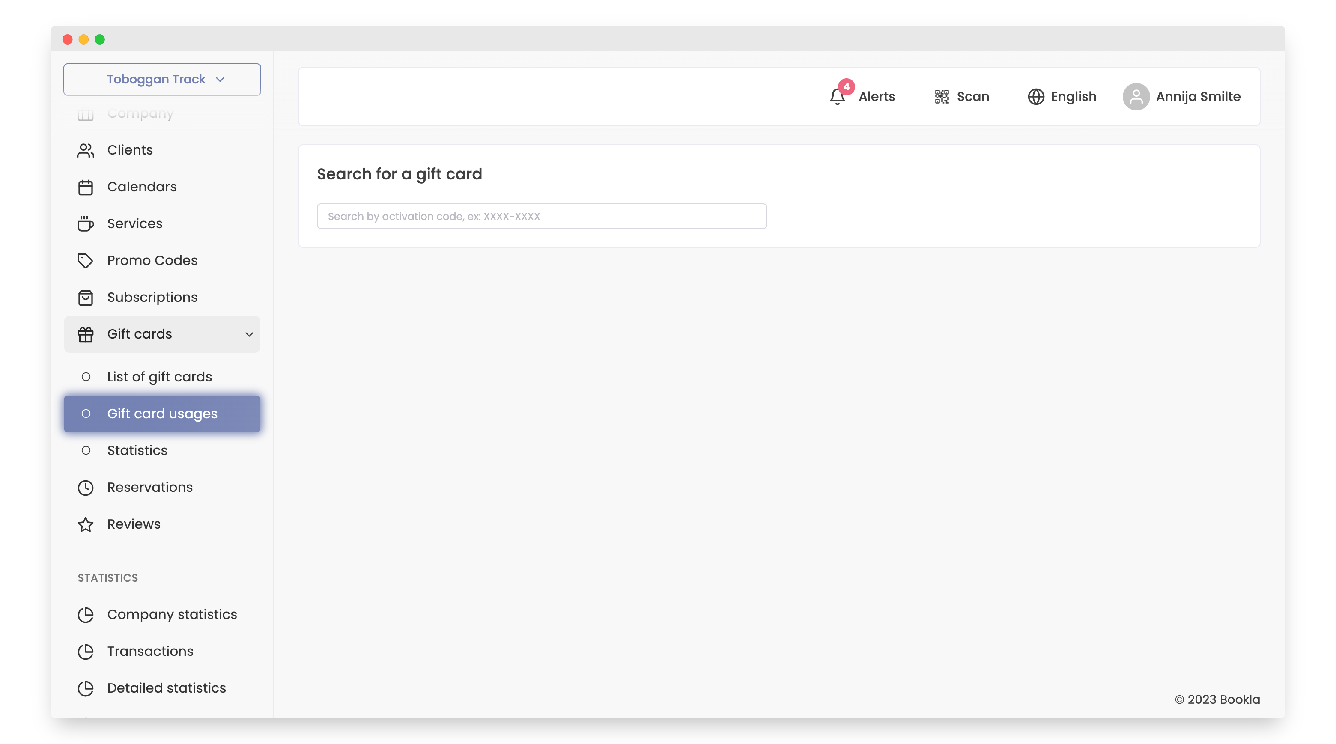Screen dimensions: 1336x744
Task: Select the Services cup icon
Action: tap(86, 223)
